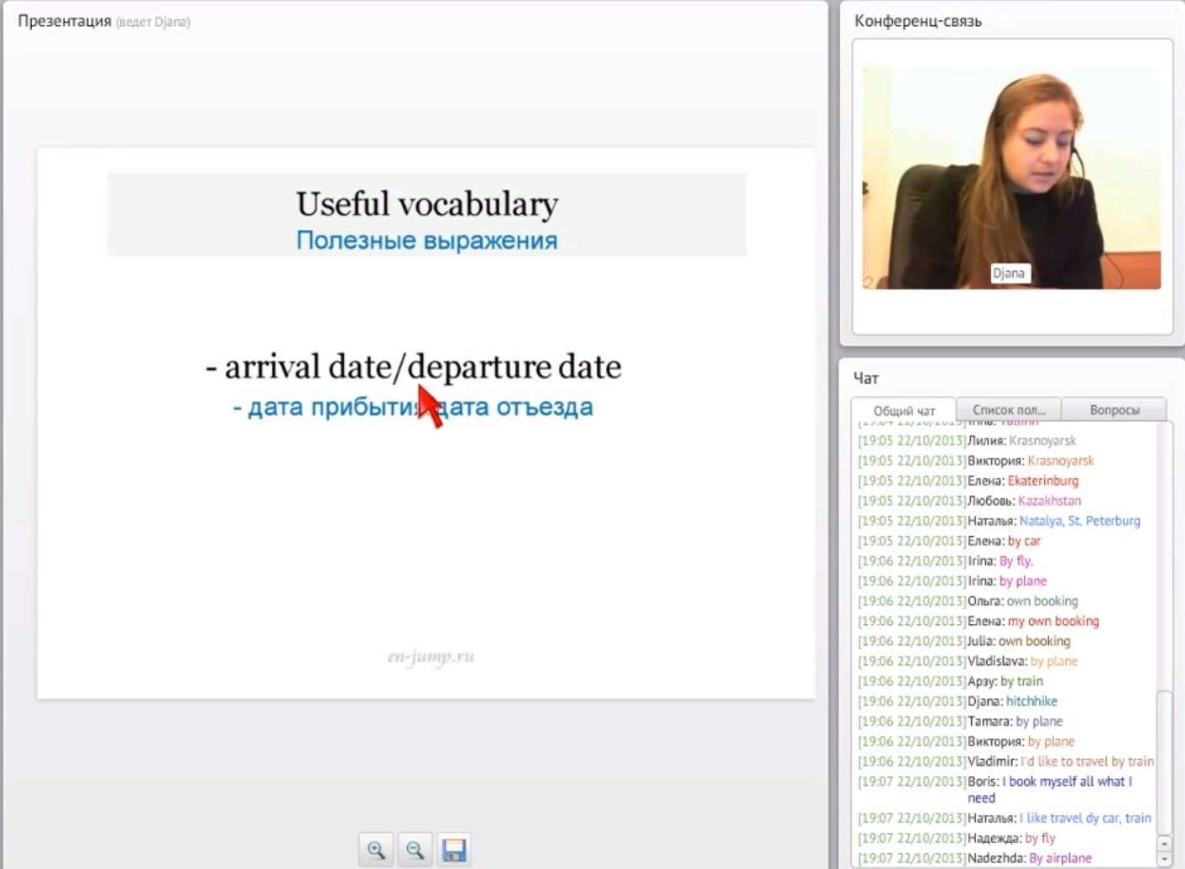Click the Полезные выражения subtitle text

click(x=426, y=240)
